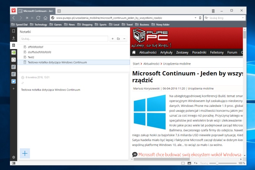
Task: Open the green Nvidia web panel
Action: pos(13,52)
